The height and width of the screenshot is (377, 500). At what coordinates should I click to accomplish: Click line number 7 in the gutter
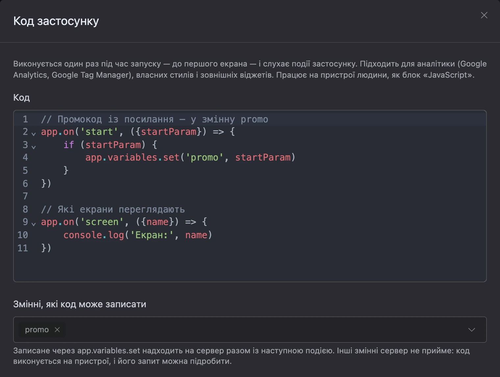click(x=25, y=196)
